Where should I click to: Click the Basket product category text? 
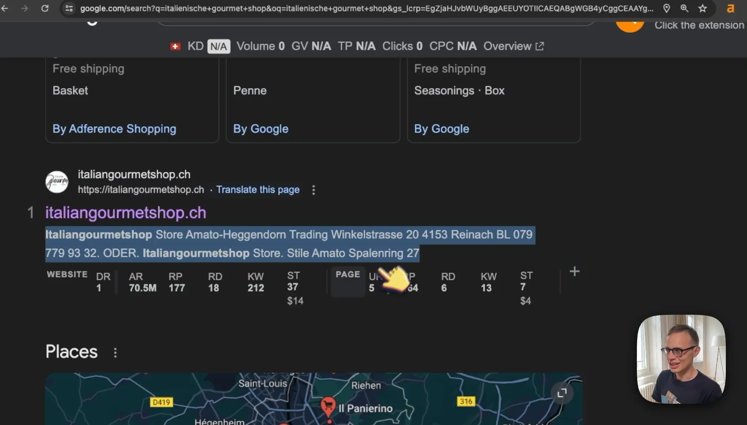coord(70,91)
